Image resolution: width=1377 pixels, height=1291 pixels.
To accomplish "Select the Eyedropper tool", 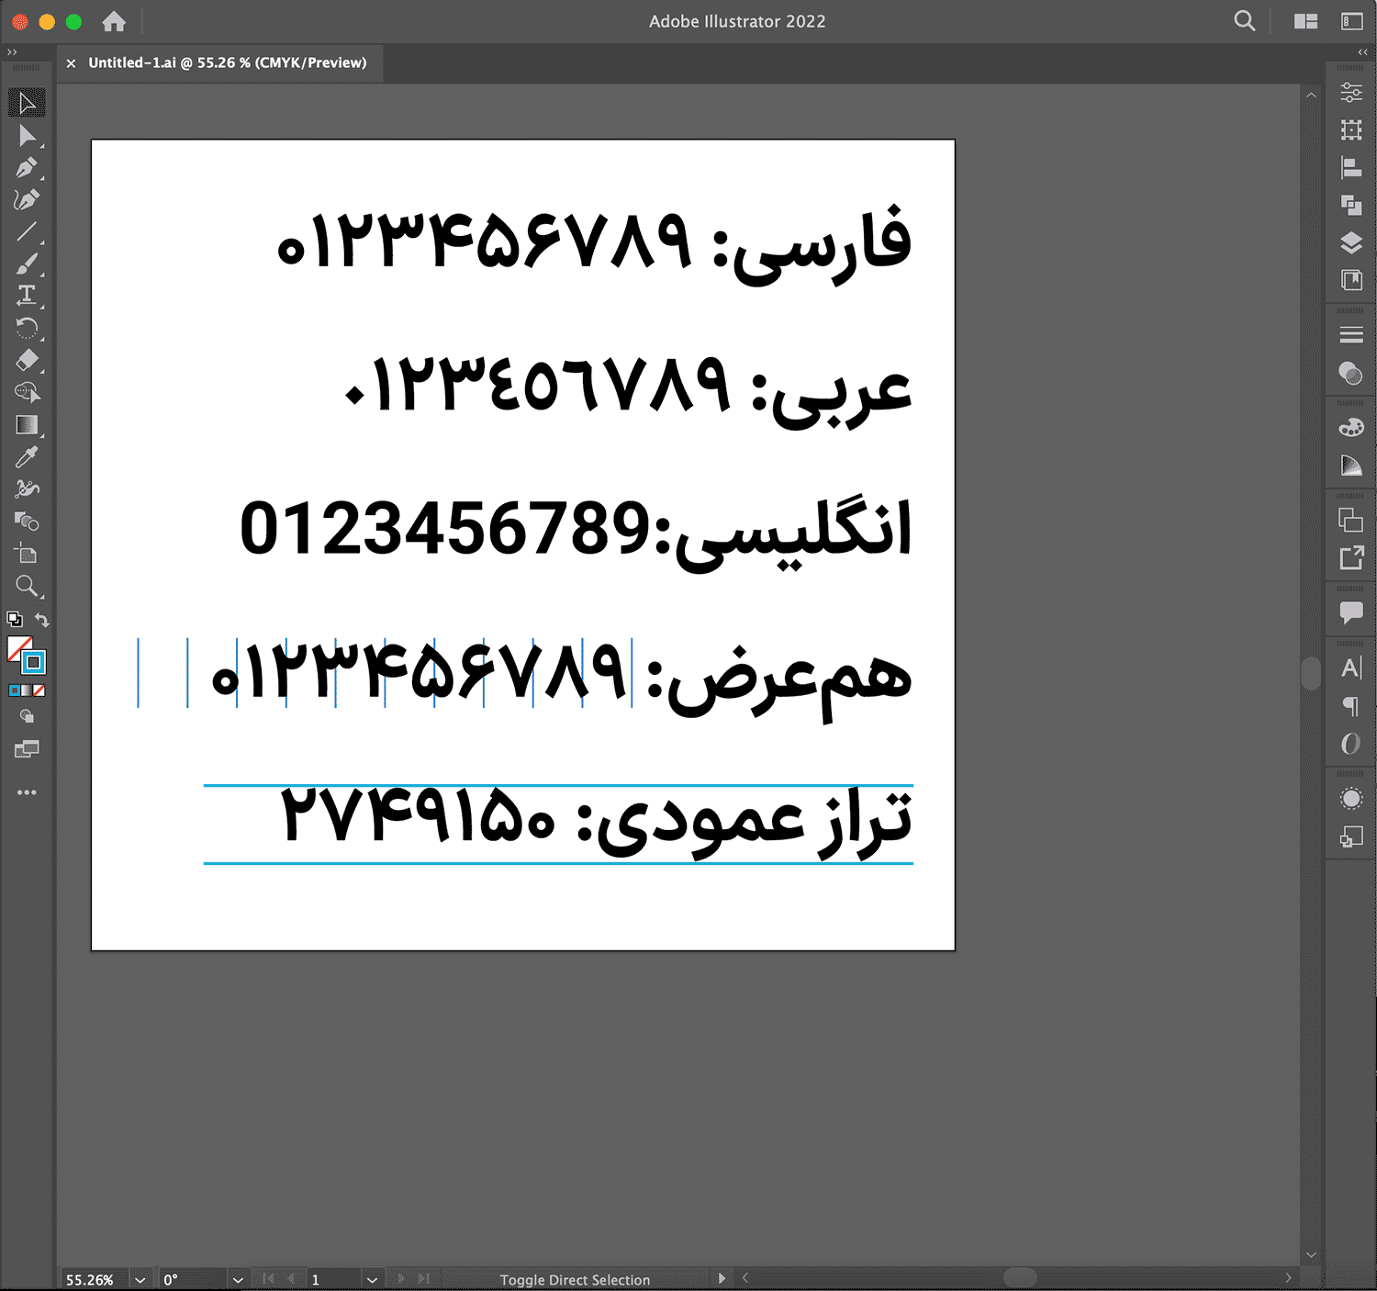I will (27, 456).
